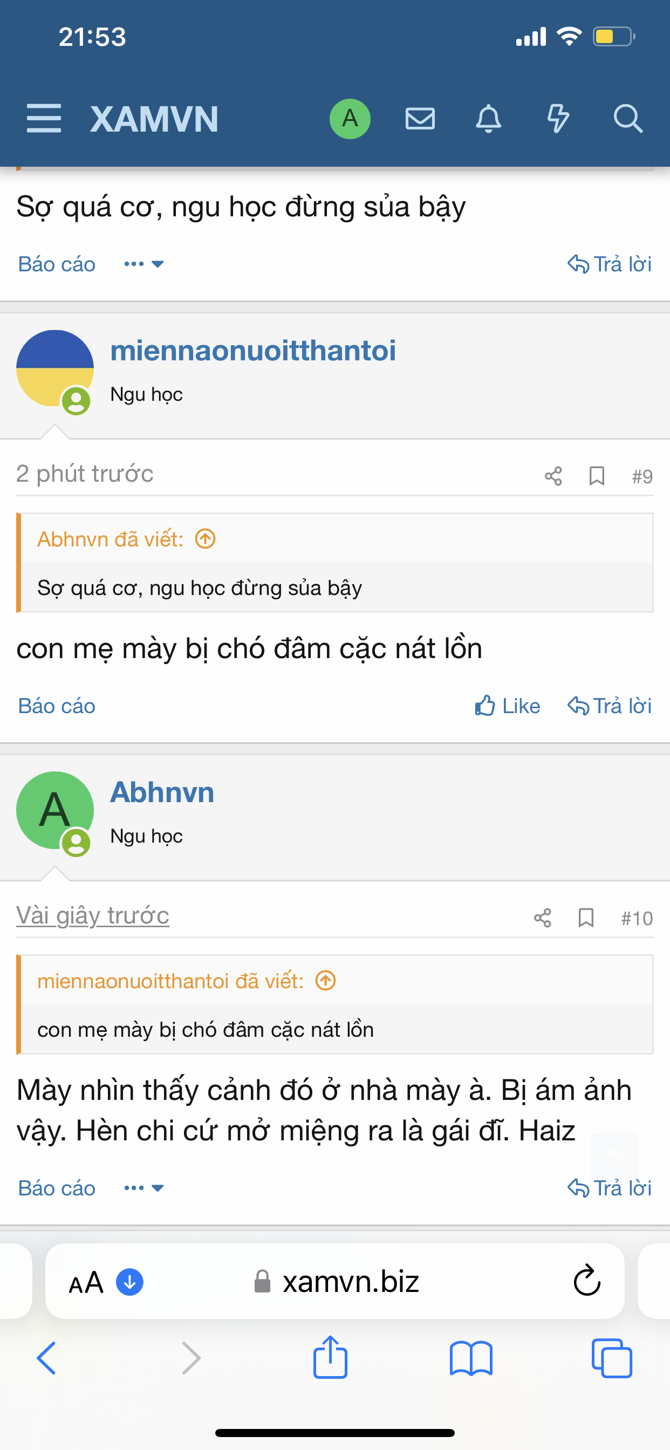Jump to the quoted Abhnvn post arrow
The width and height of the screenshot is (670, 1450).
206,539
